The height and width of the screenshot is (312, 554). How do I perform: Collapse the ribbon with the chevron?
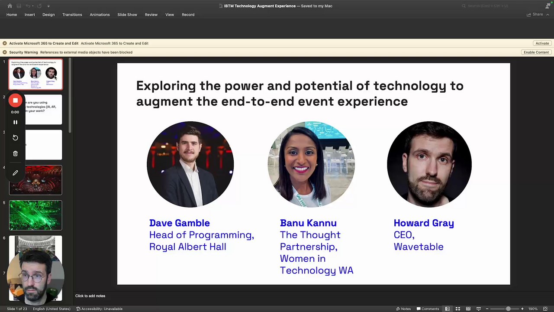548,15
